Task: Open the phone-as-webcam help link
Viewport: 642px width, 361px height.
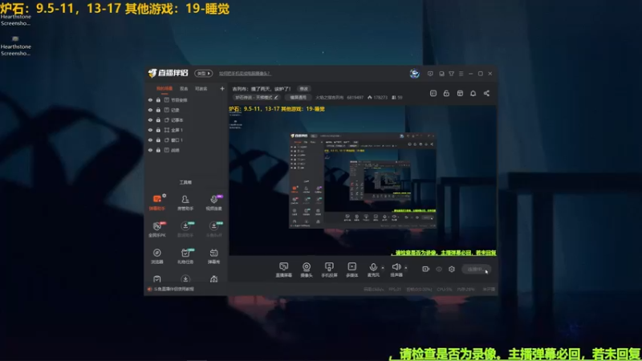Action: point(245,74)
